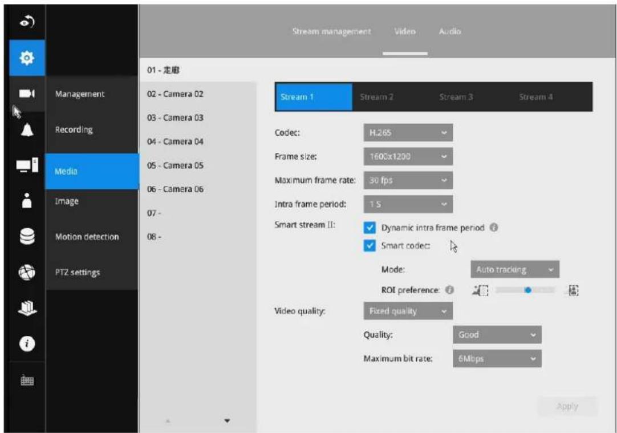Select the Stream 4 tab
Viewport: 617px width, 433px height.
[536, 97]
